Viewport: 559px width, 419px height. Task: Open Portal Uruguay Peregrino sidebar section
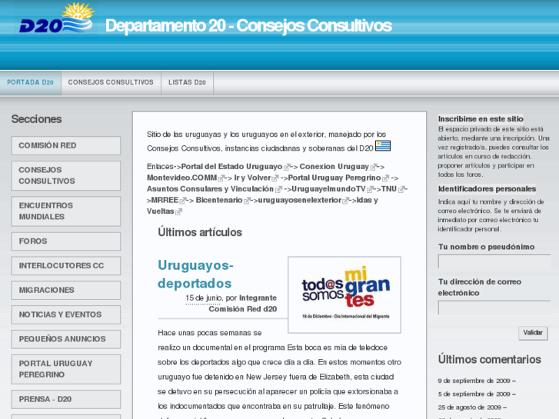[66, 369]
